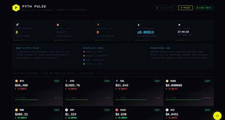
Task: Click the flame icon on Hottest Pair card
Action: [58, 25]
